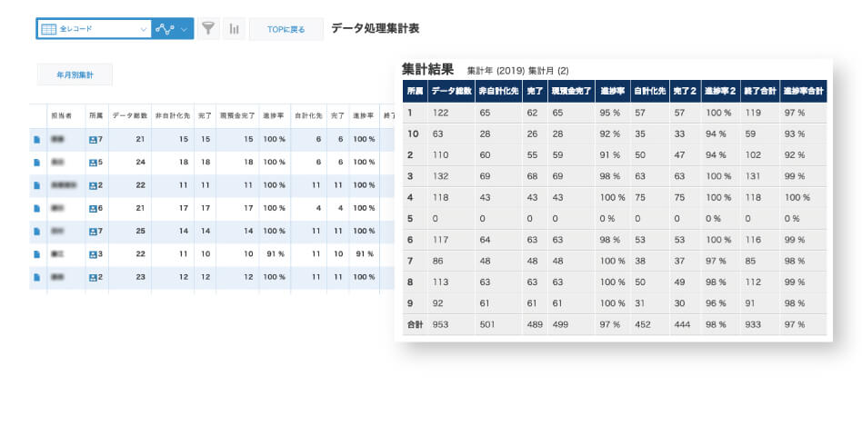862x426 pixels.
Task: Click value 452 in the 合計 row
Action: coord(643,324)
